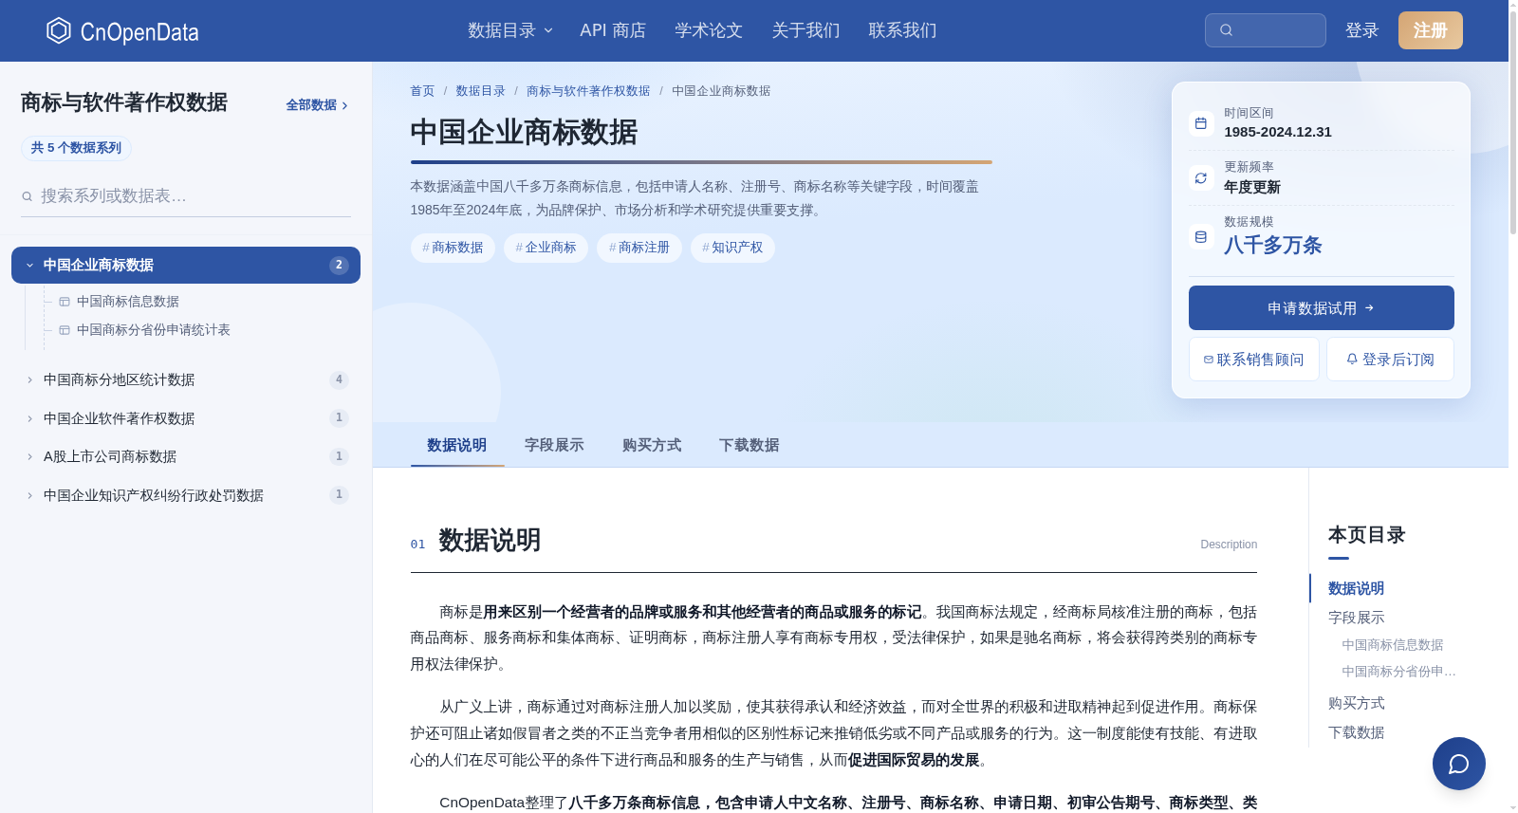The width and height of the screenshot is (1518, 813).
Task: Open 全部数据 link with chevron
Action: 318,105
